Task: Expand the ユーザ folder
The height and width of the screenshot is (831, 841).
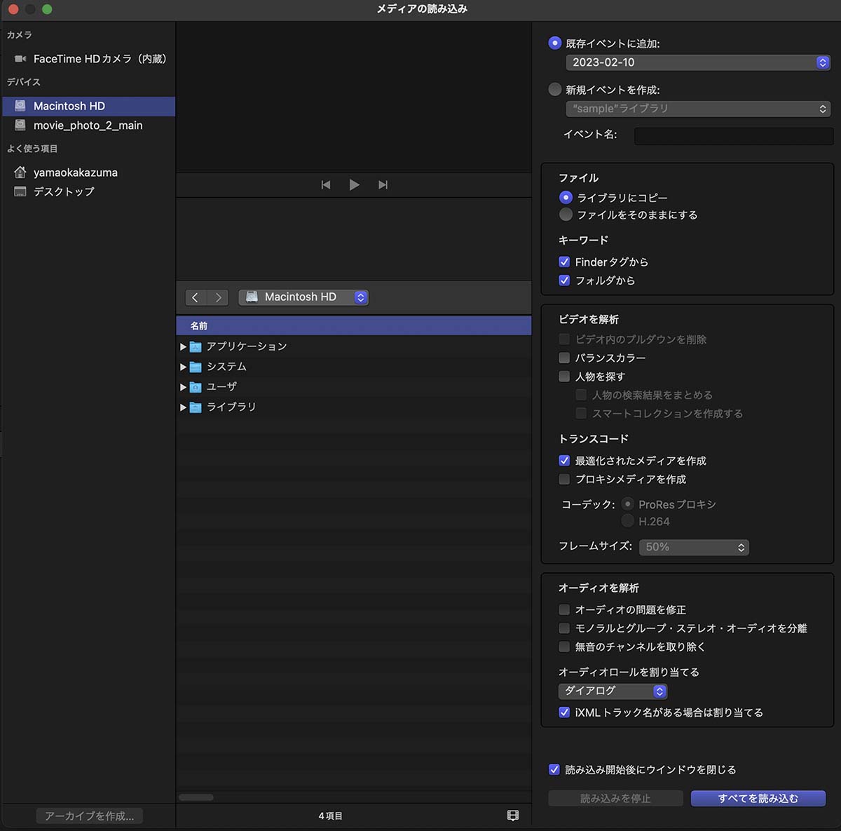Action: 183,387
